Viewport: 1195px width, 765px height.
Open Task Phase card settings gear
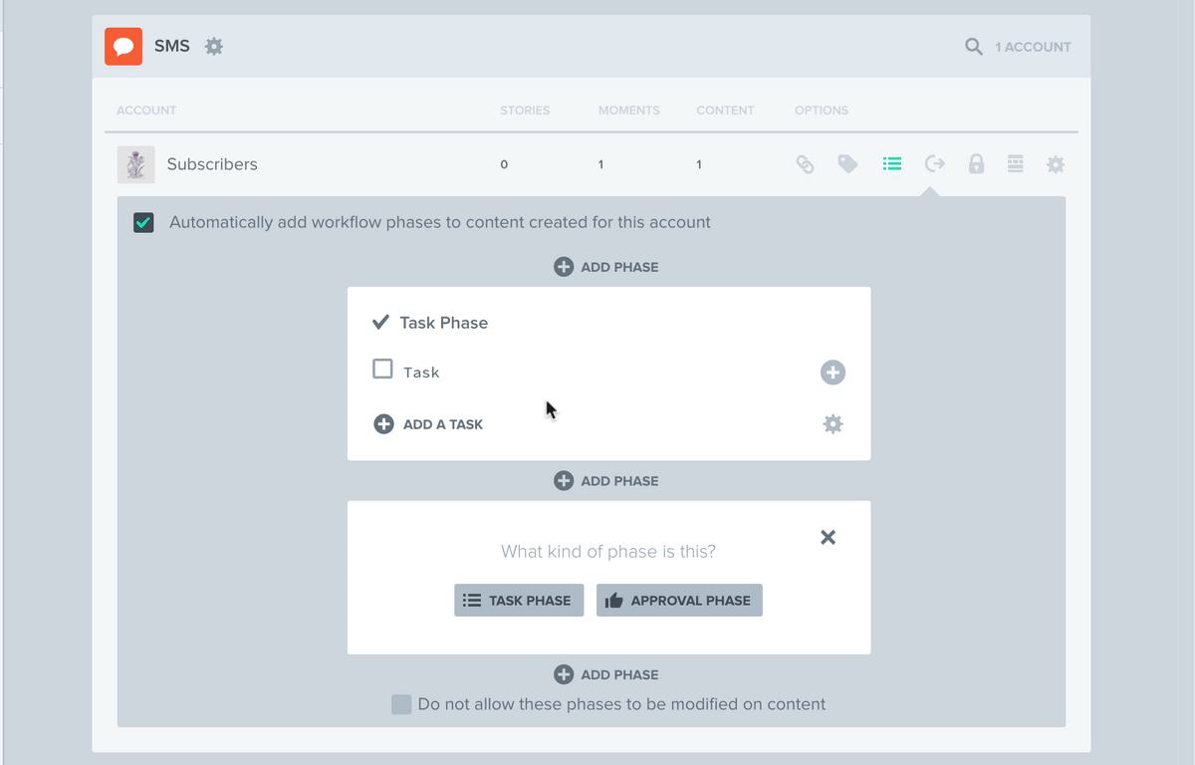coord(833,424)
